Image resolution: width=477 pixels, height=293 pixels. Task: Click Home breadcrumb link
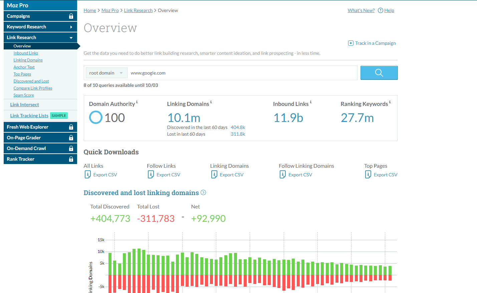tap(90, 10)
